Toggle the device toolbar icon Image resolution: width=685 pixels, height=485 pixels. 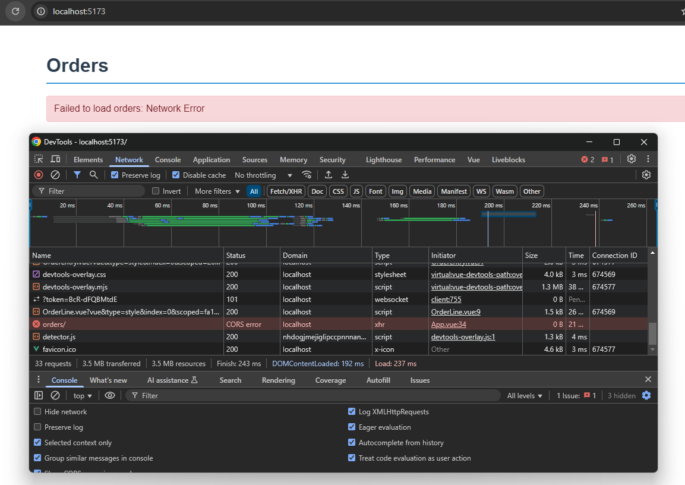coord(55,159)
